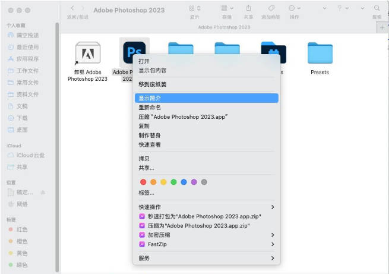This screenshot has width=389, height=274.
Task: Choose 制作替身 from the context menu
Action: (207, 136)
